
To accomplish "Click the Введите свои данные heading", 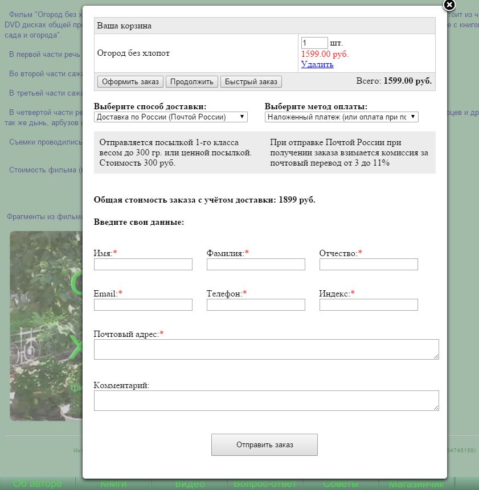I will [x=139, y=222].
